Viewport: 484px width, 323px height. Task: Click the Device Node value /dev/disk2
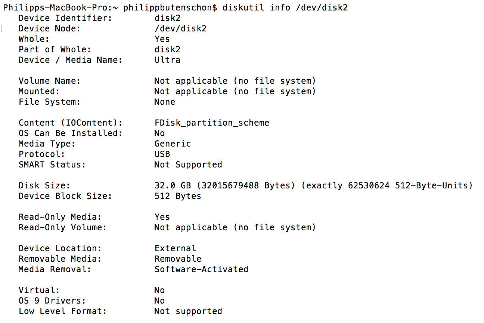180,28
